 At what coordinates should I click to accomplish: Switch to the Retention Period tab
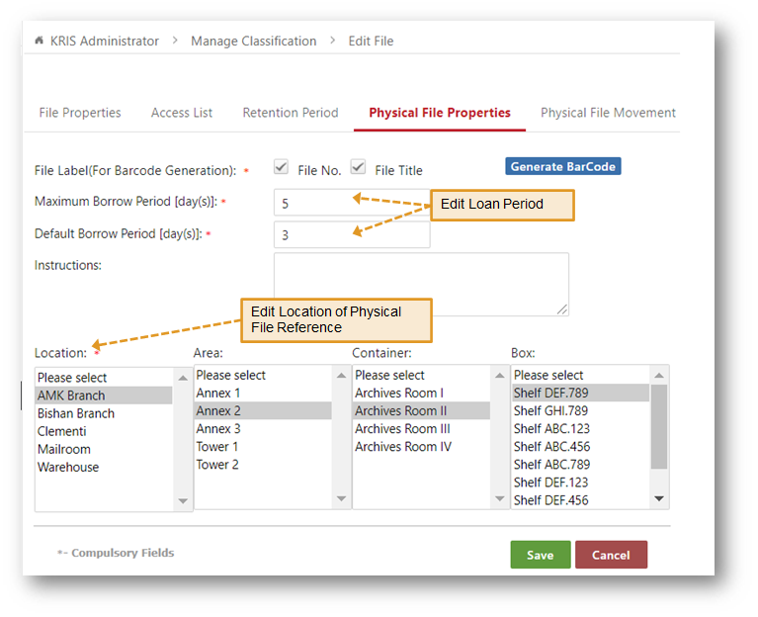click(291, 113)
